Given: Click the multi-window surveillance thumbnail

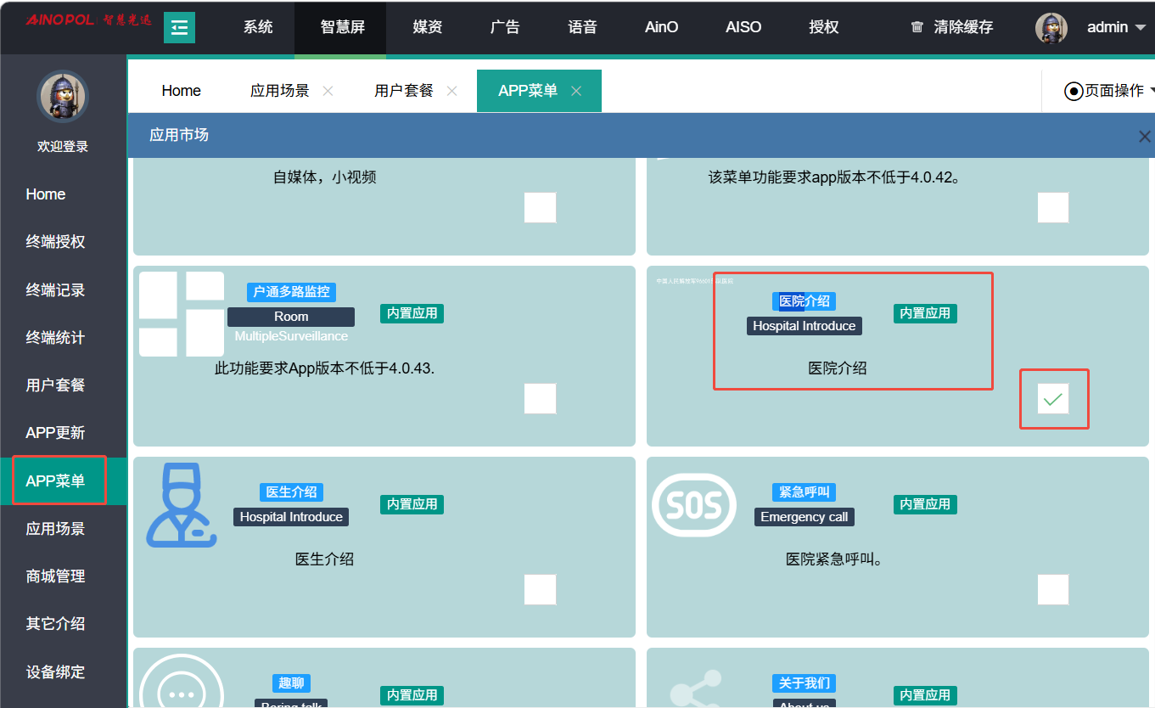Looking at the screenshot, I should click(182, 314).
